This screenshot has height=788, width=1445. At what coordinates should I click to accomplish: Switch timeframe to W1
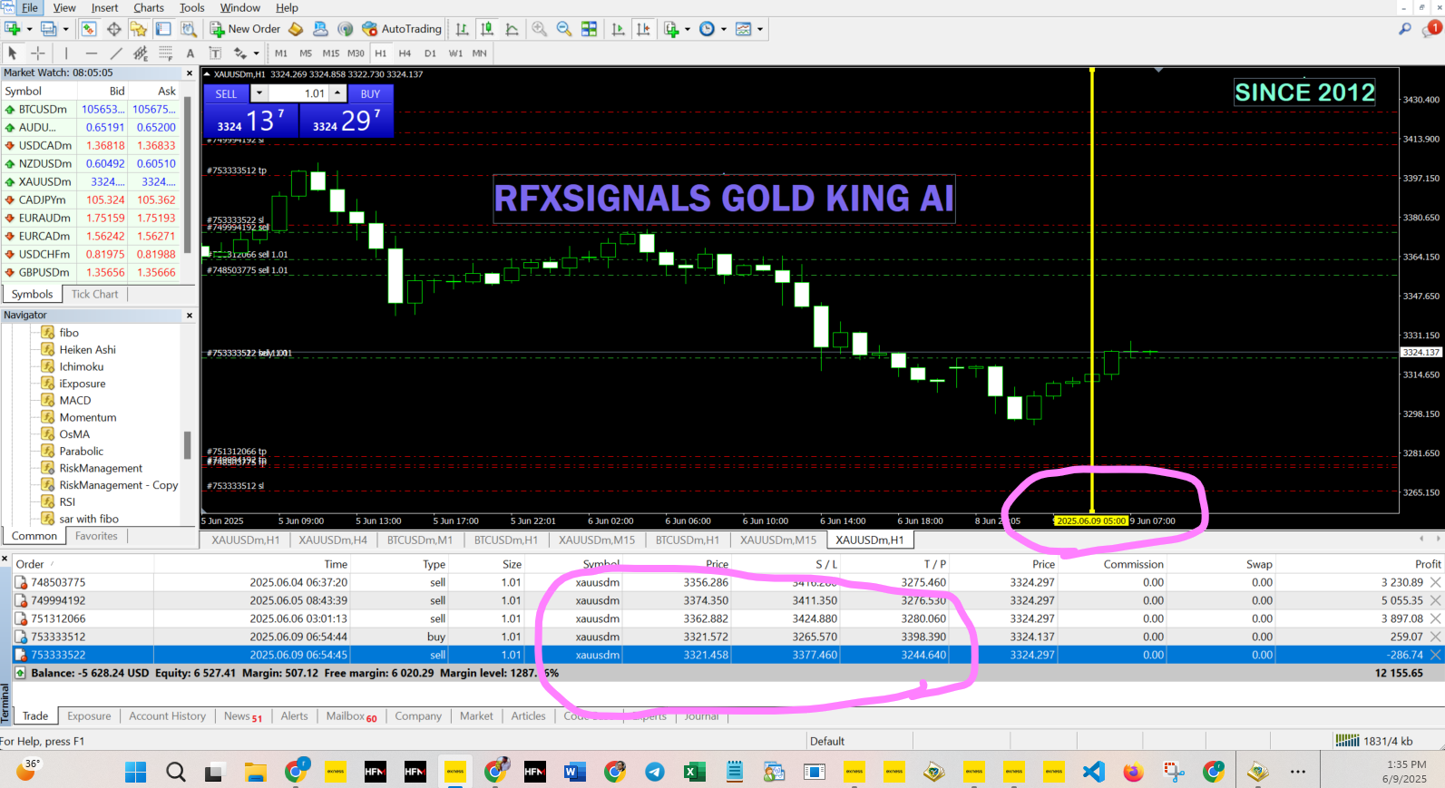(x=455, y=54)
